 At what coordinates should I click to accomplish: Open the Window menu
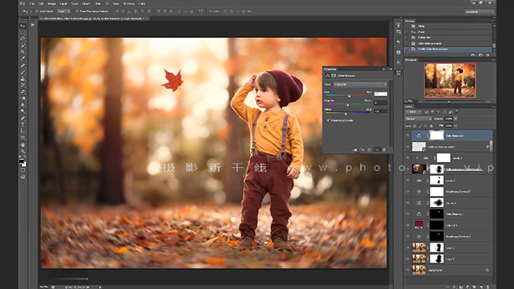pyautogui.click(x=128, y=4)
